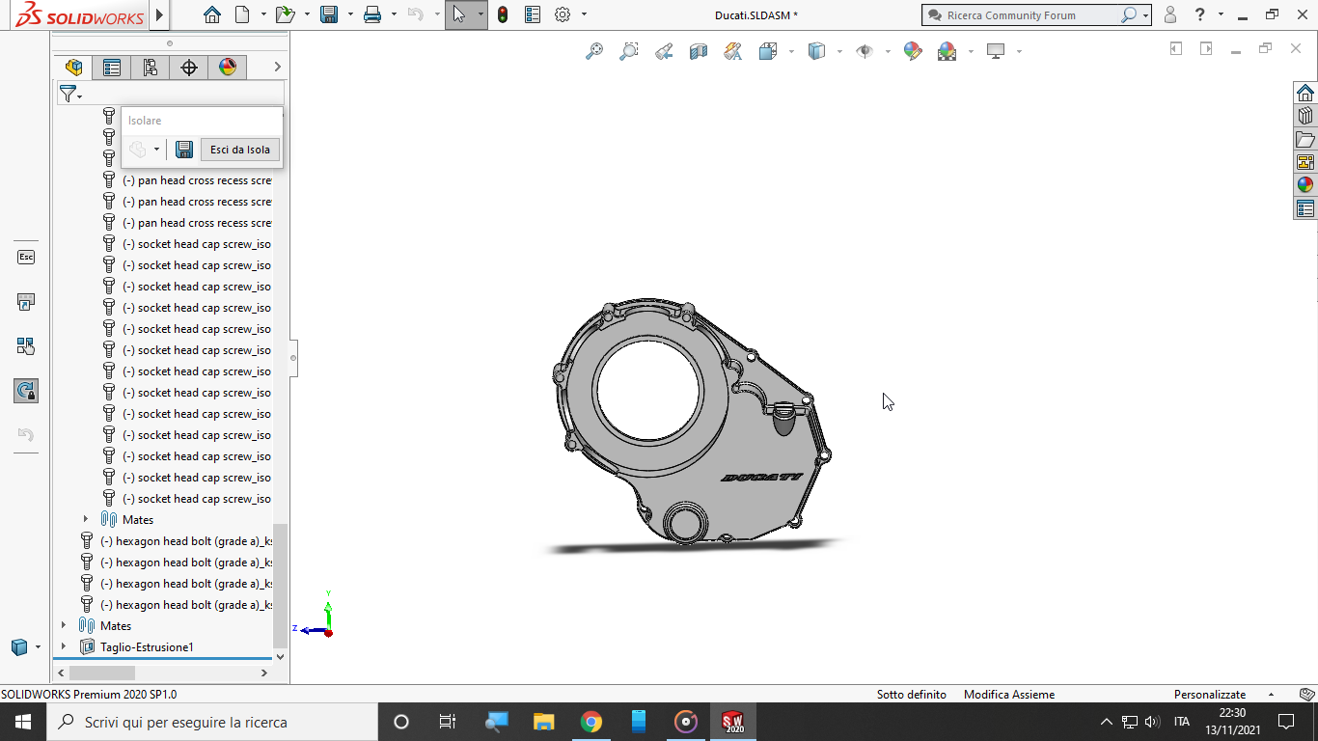
Task: Go to the Home welcome icon
Action: [x=212, y=14]
